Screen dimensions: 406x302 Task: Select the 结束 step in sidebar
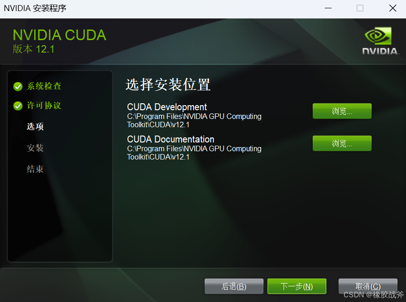(35, 169)
